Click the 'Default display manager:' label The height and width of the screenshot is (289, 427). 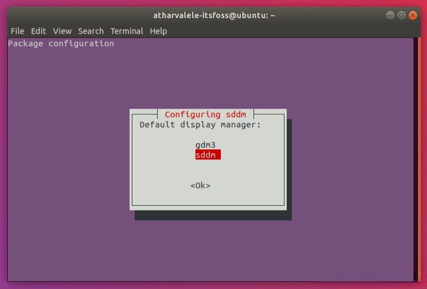200,125
